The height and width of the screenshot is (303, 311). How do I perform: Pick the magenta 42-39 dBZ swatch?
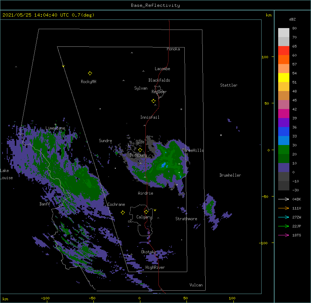point(284,113)
